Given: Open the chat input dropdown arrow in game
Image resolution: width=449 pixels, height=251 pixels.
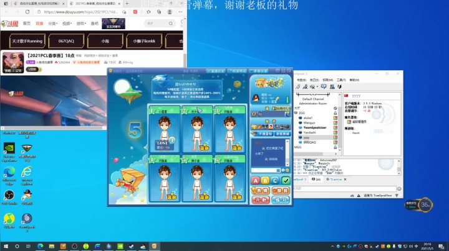Looking at the screenshot, I should [x=278, y=170].
